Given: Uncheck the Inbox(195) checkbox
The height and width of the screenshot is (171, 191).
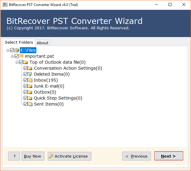Looking at the screenshot, I should pos(26,80).
